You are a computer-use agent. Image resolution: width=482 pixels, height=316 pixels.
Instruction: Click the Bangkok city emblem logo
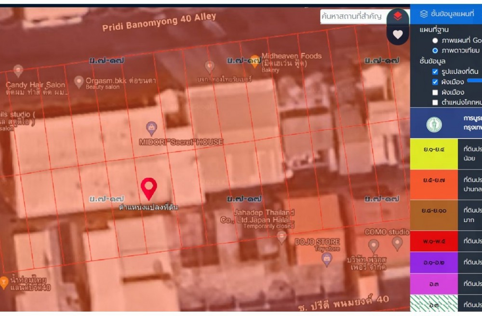click(434, 125)
